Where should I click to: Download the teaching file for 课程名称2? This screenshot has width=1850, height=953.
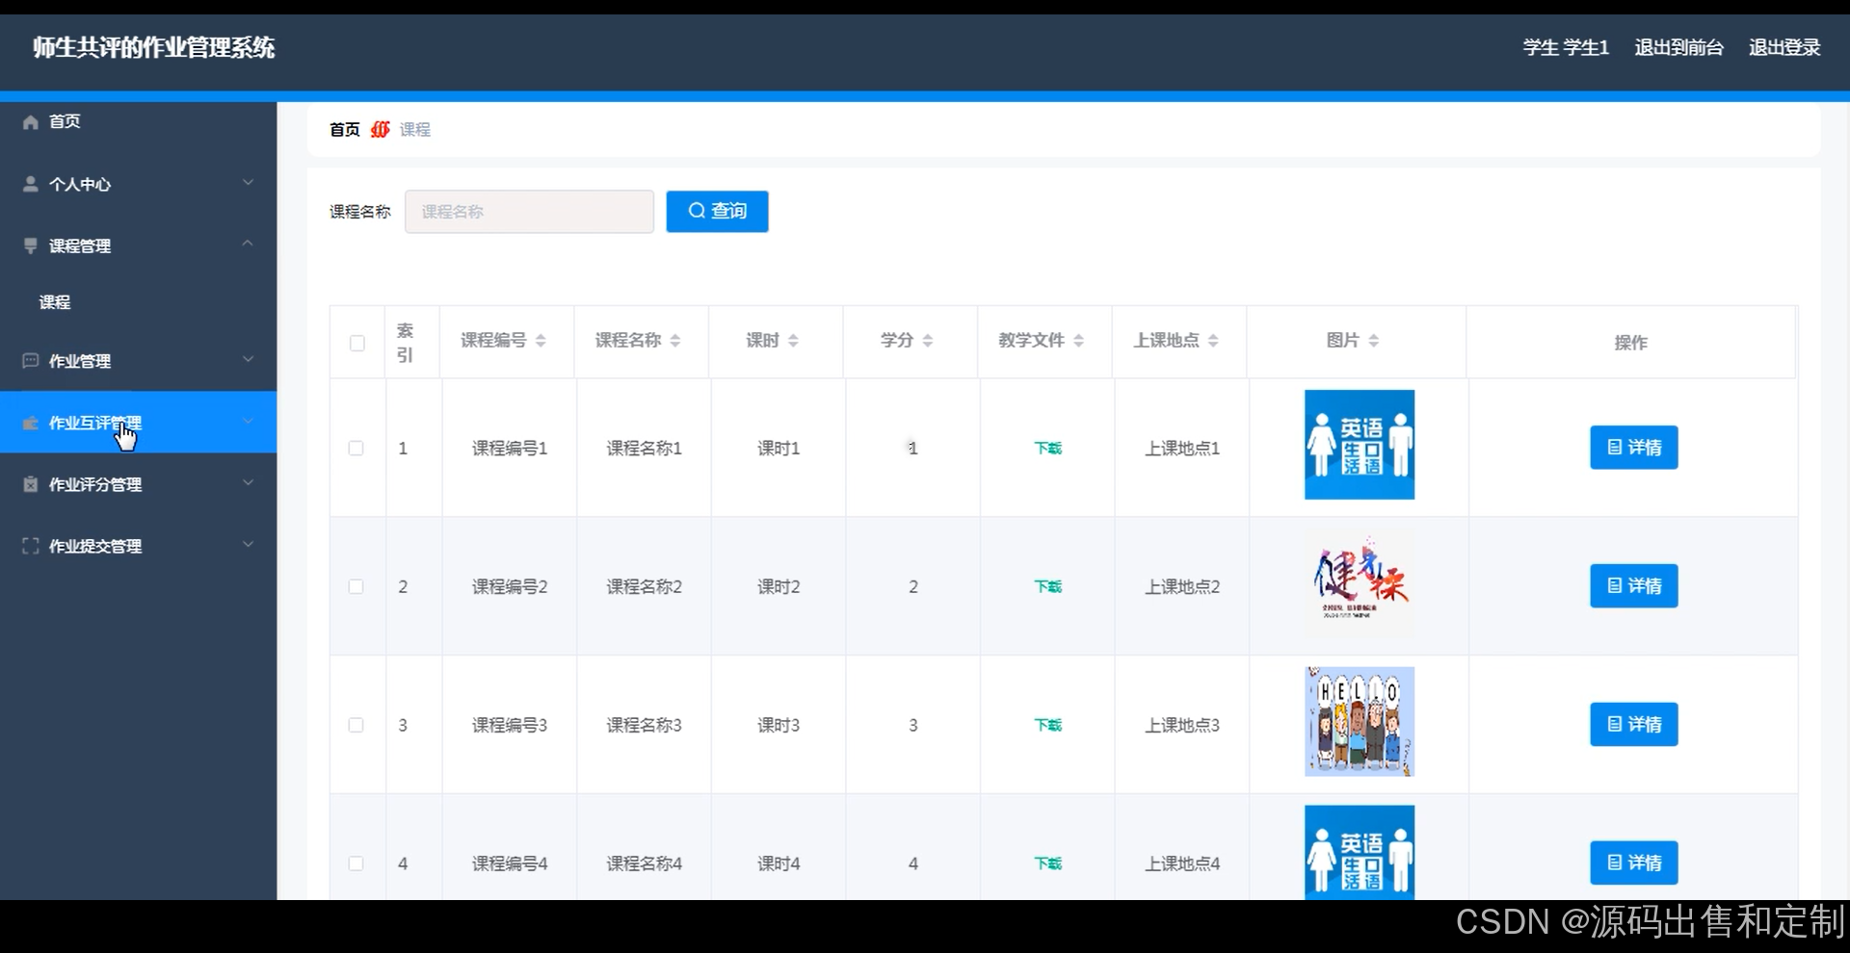tap(1048, 587)
